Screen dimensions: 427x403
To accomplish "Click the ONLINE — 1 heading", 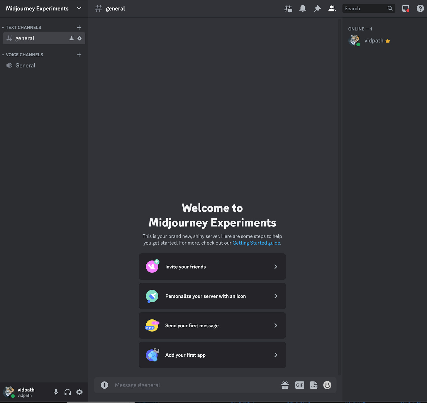I will (360, 29).
